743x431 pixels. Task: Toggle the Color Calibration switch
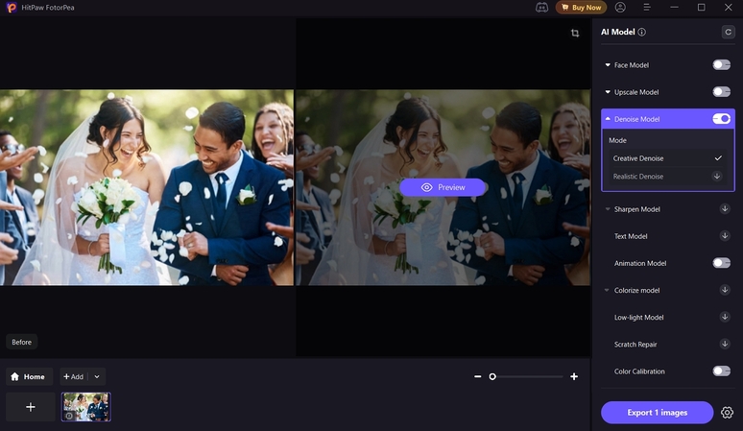[721, 371]
